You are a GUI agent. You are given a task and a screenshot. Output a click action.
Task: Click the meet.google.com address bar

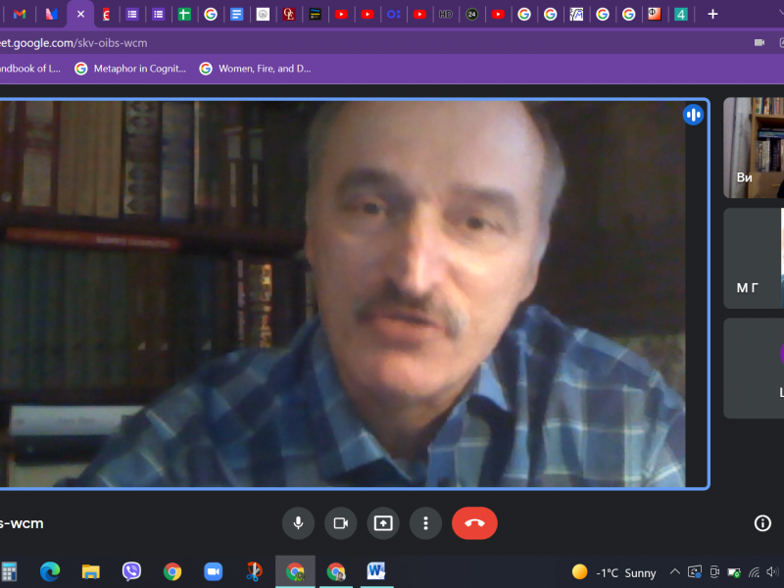pyautogui.click(x=294, y=43)
